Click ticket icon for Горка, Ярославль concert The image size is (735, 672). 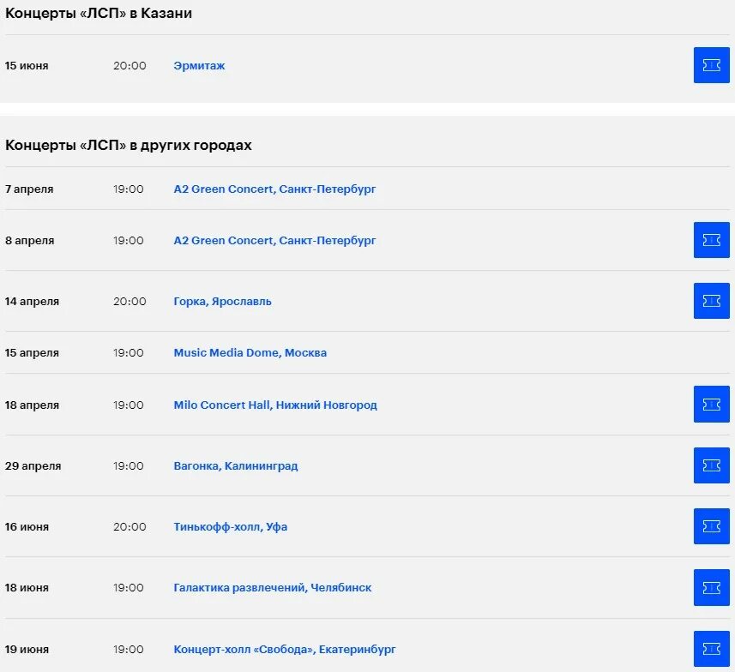coord(711,301)
